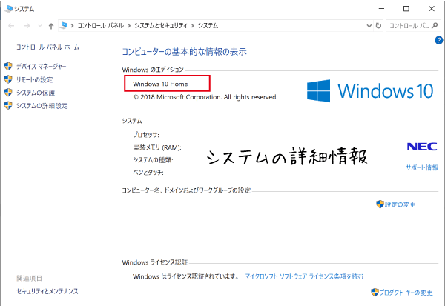Open address bar history dropdown

369,26
